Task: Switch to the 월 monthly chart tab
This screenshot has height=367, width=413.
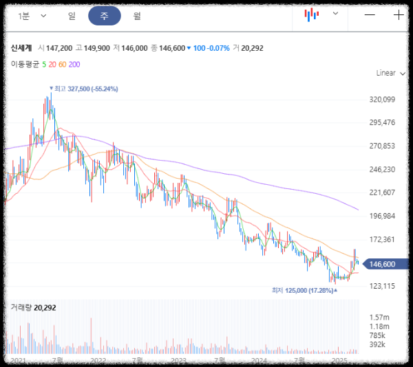Action: click(x=137, y=16)
